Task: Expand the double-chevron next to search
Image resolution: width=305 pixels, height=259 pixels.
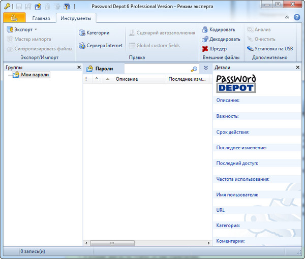Action: pos(206,68)
